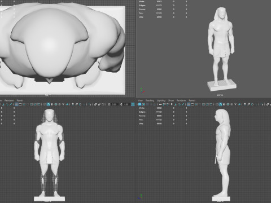Click Smooth Shade All in side view panel
Screen dimensions: 271x203
(221, 104)
